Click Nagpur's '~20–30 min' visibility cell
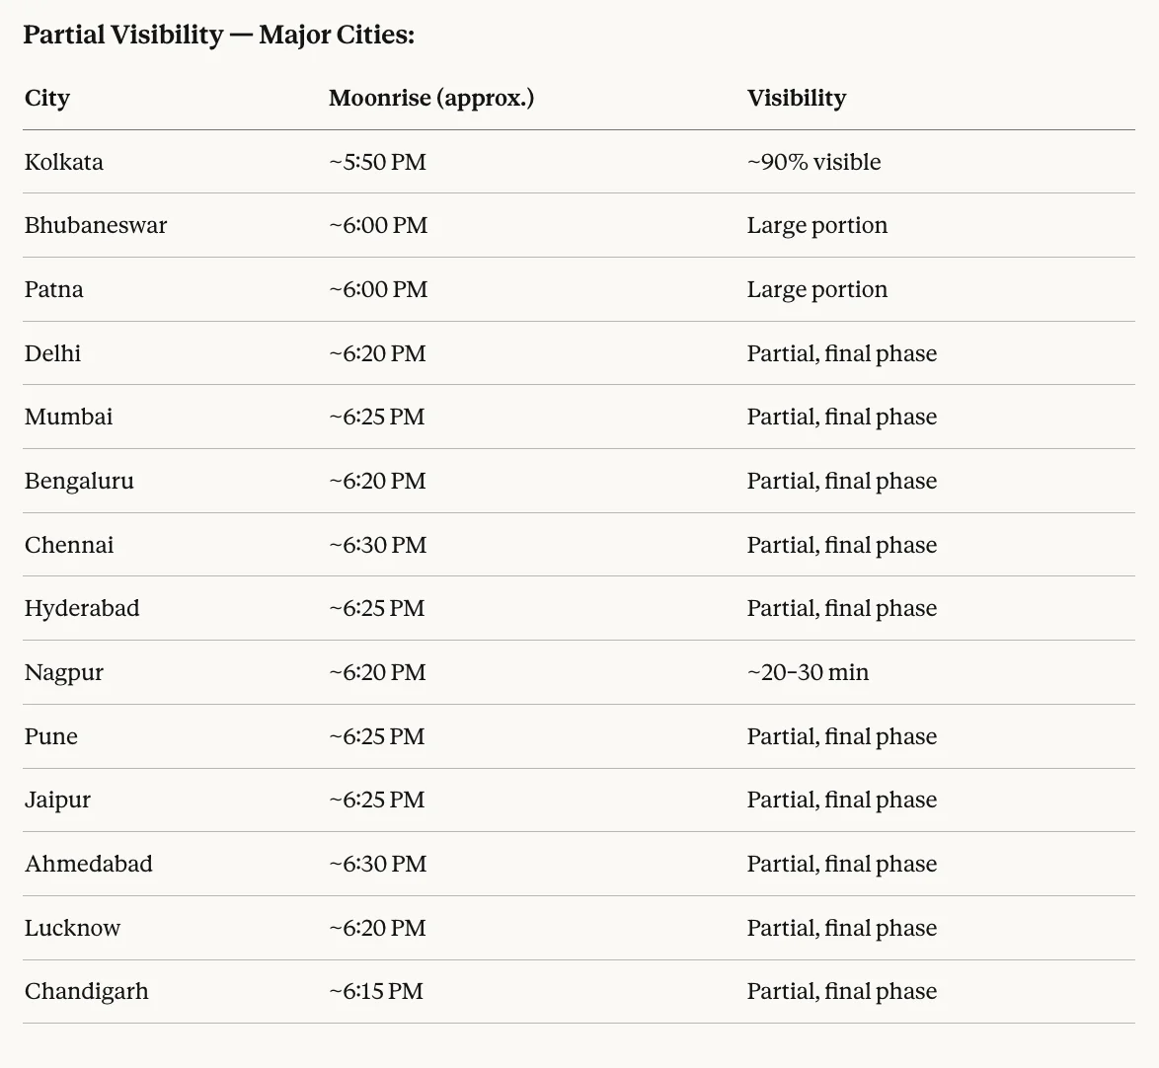This screenshot has width=1159, height=1068. coord(808,672)
